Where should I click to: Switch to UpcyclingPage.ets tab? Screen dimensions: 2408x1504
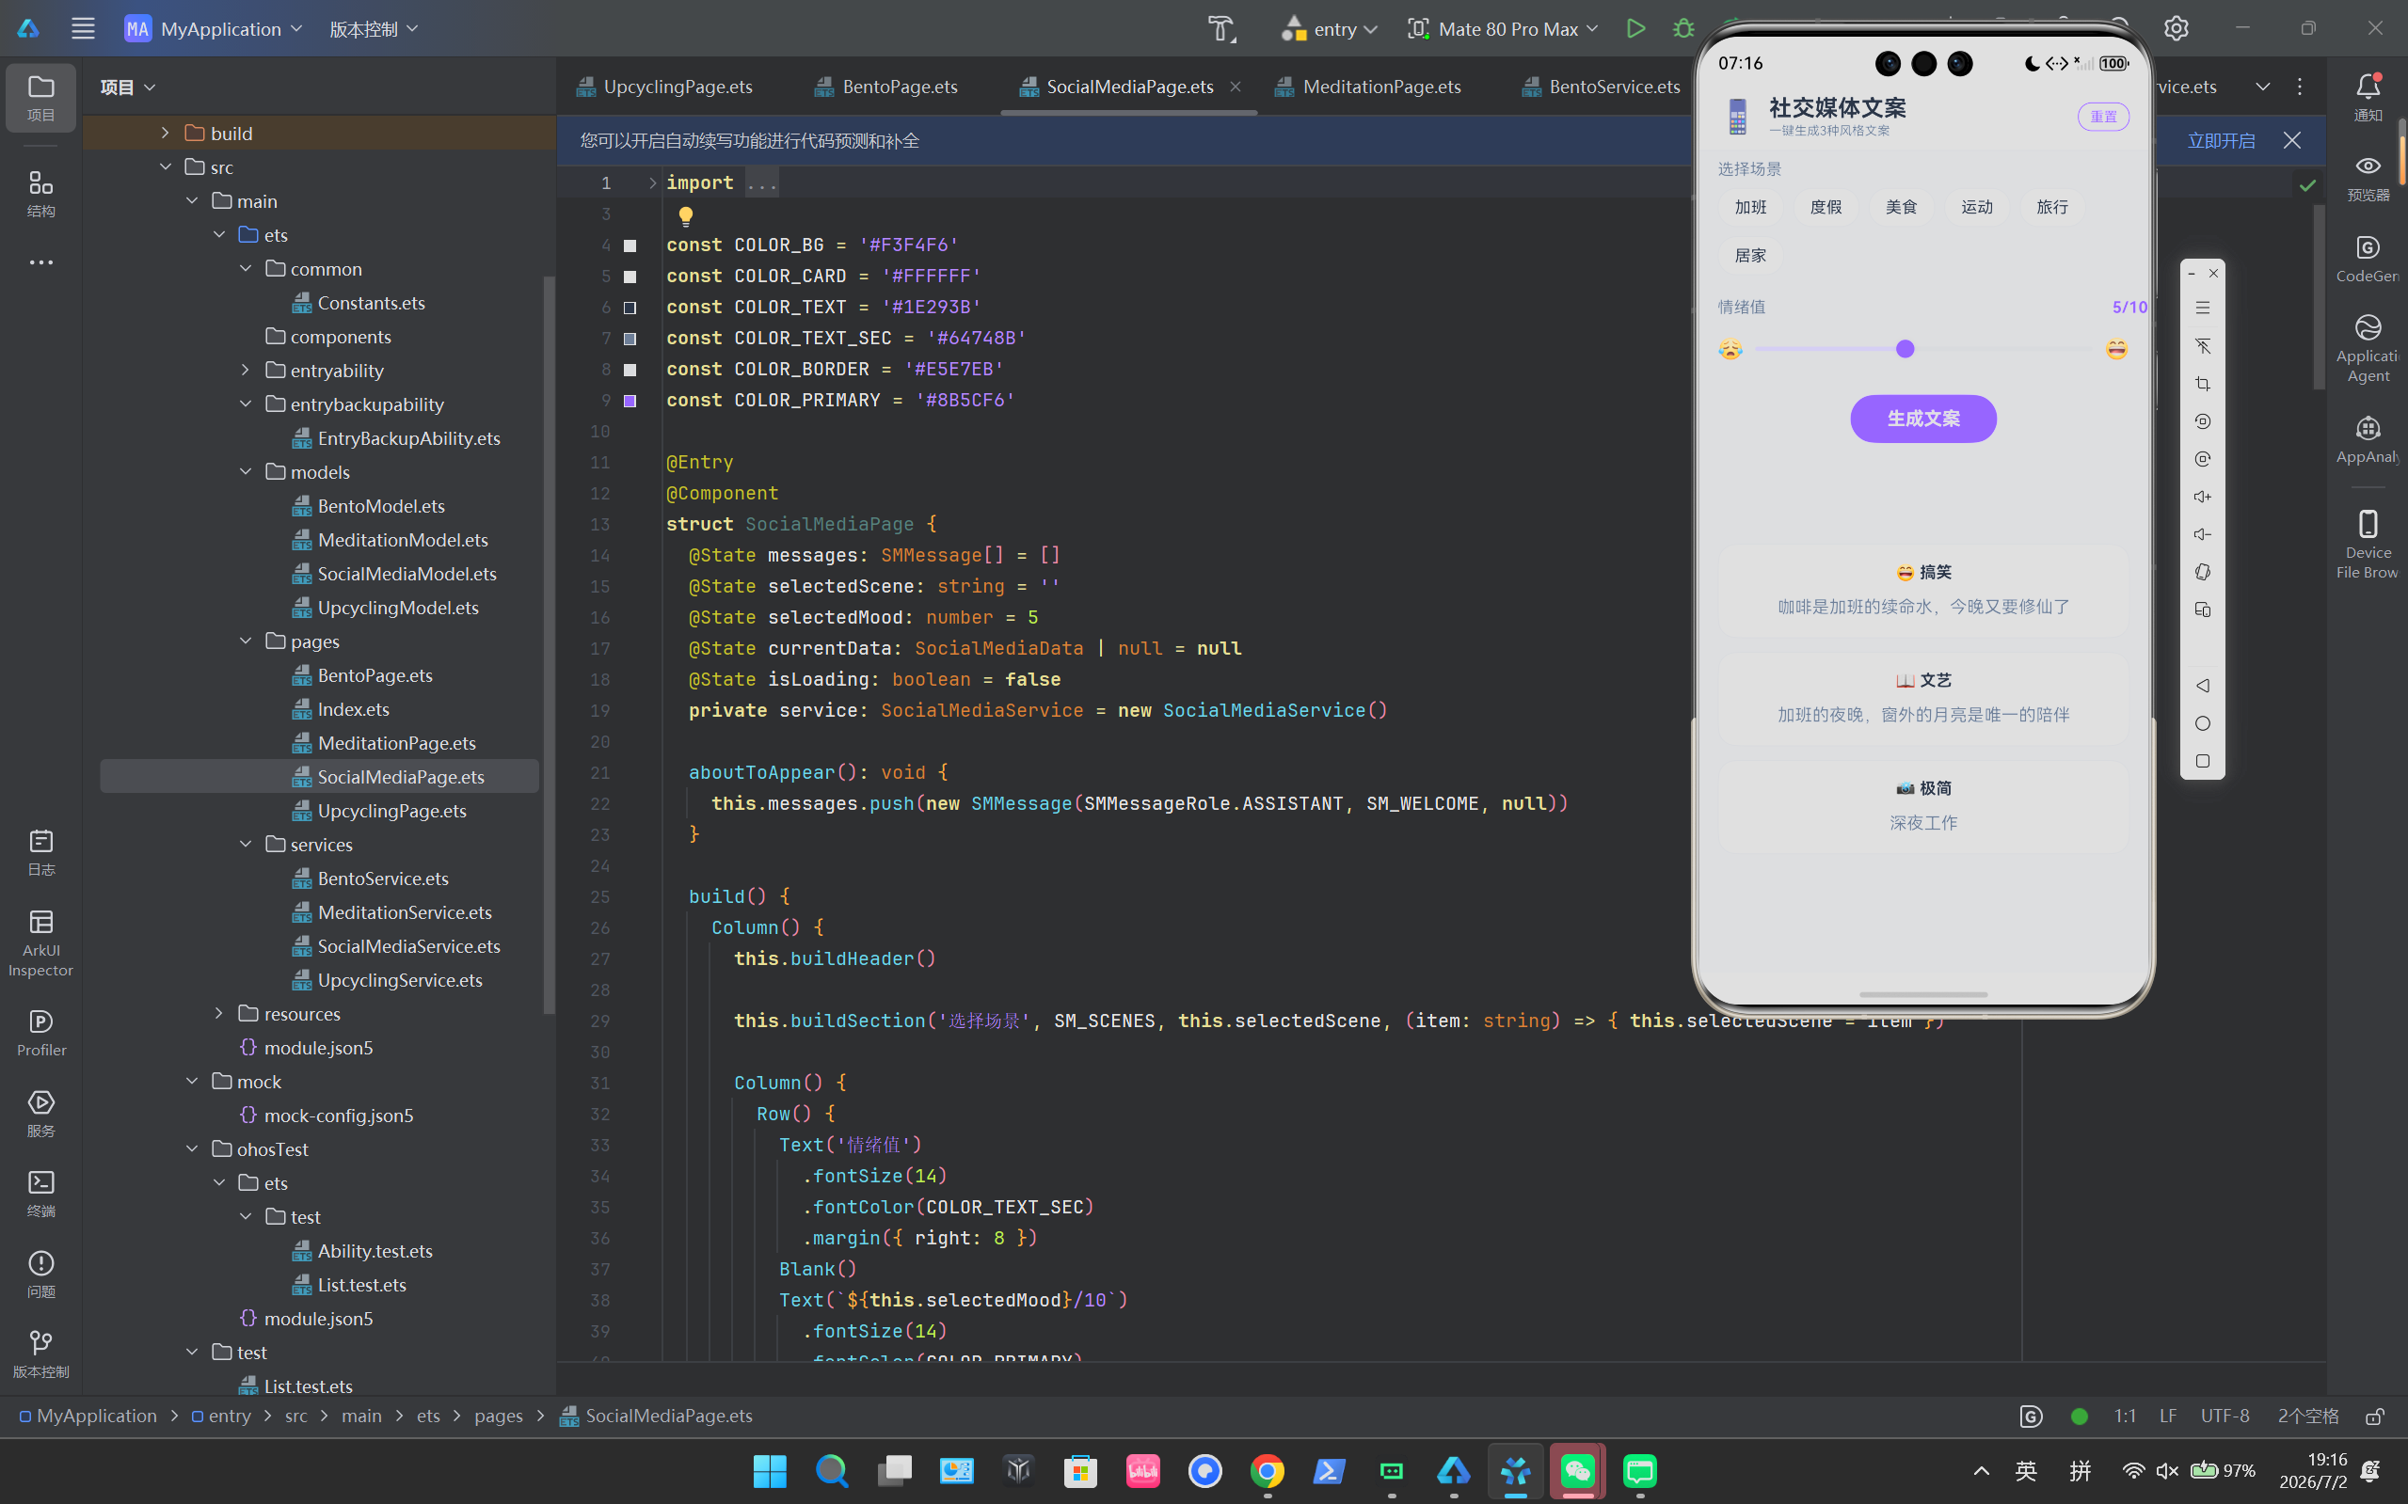664,87
